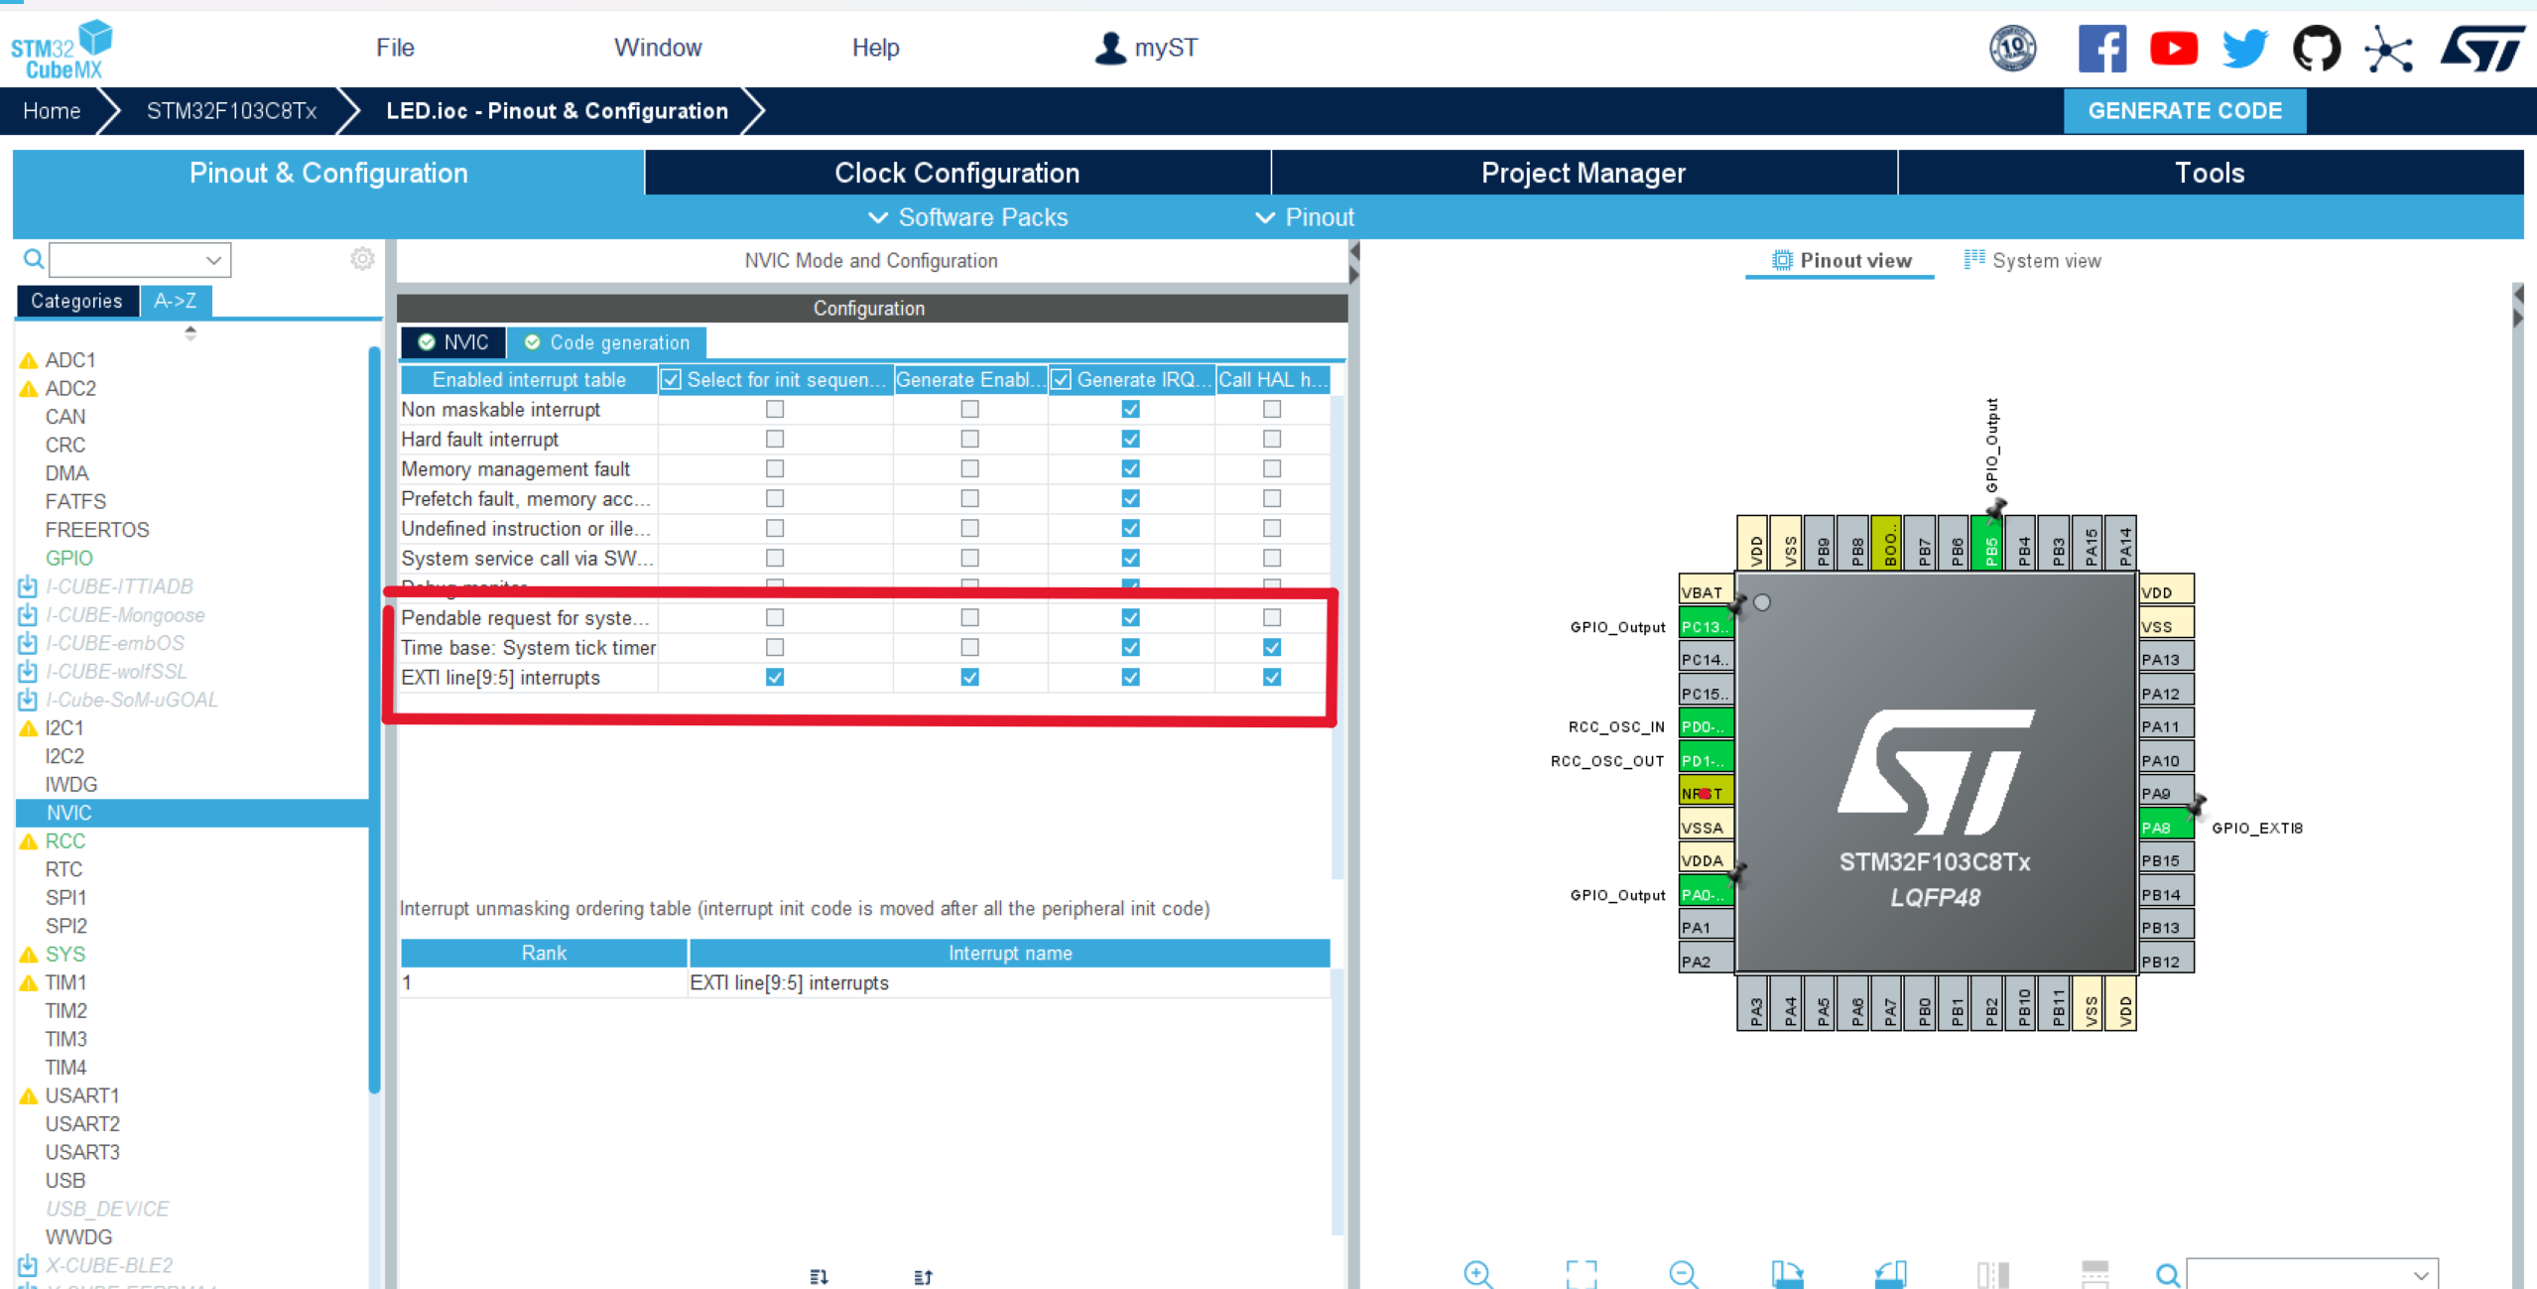Open the GitHub icon in the header
Image resolution: width=2537 pixels, height=1289 pixels.
(2316, 49)
